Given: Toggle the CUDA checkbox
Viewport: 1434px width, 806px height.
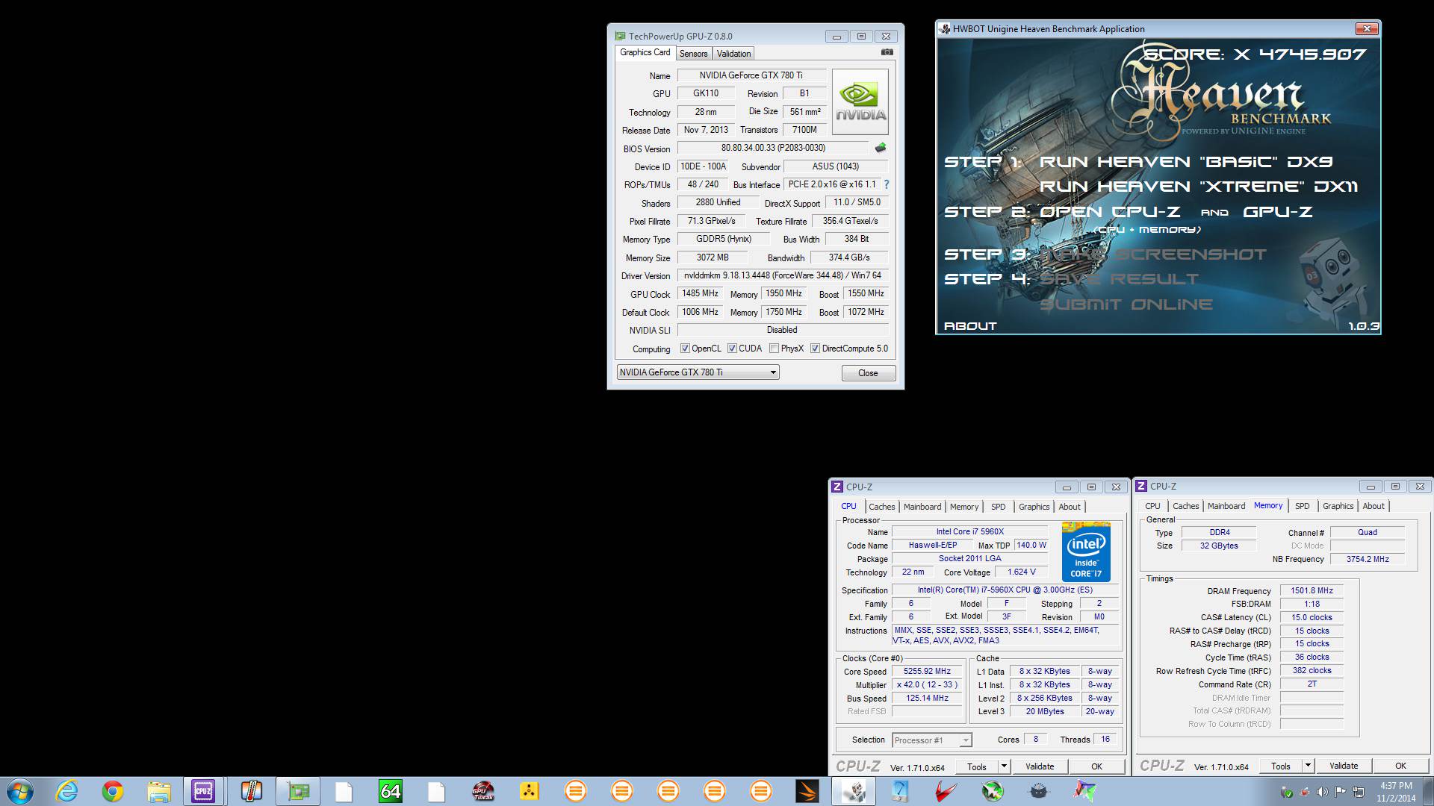Looking at the screenshot, I should click(x=733, y=349).
